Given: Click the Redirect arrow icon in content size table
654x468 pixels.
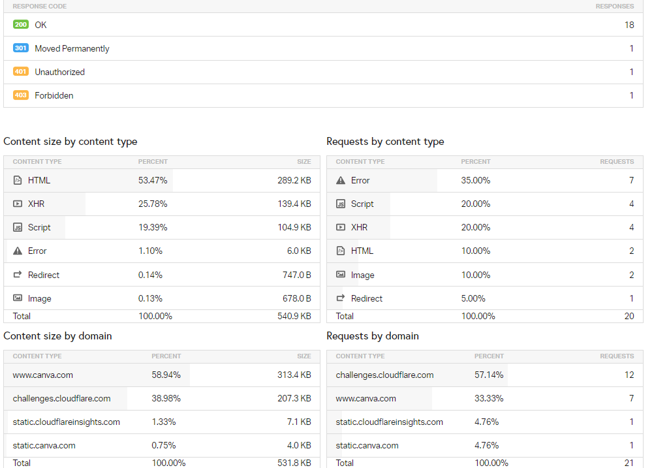Looking at the screenshot, I should [x=18, y=274].
